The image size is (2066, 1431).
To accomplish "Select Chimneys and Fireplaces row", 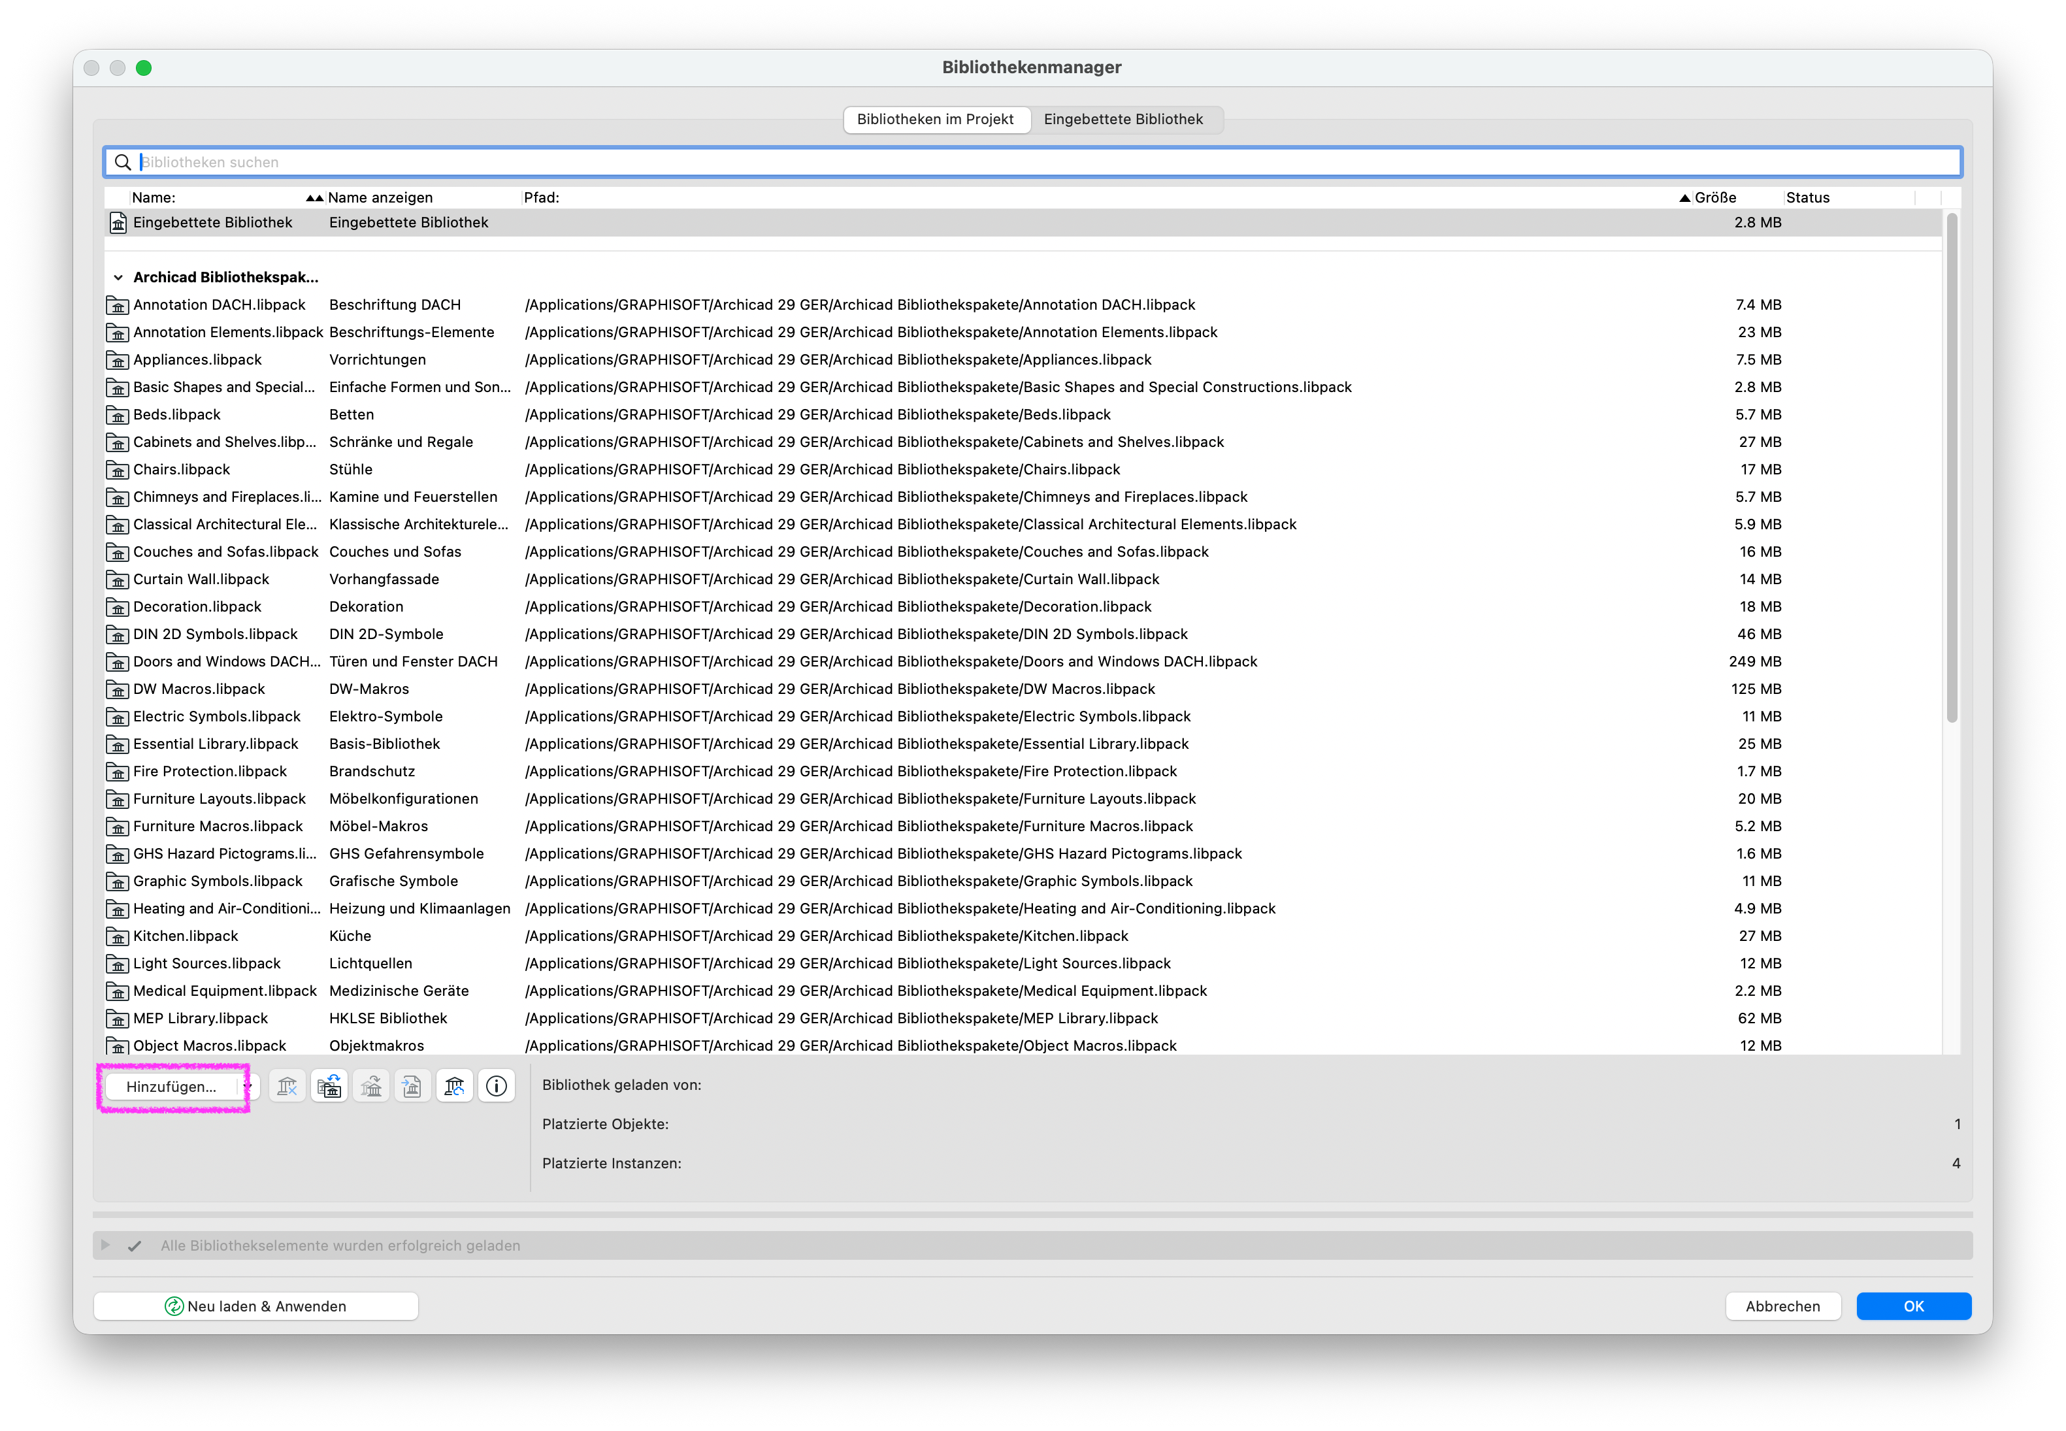I will (x=1023, y=497).
